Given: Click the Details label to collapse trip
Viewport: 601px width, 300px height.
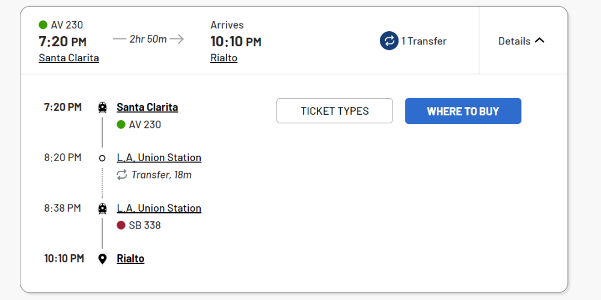Looking at the screenshot, I should point(514,41).
